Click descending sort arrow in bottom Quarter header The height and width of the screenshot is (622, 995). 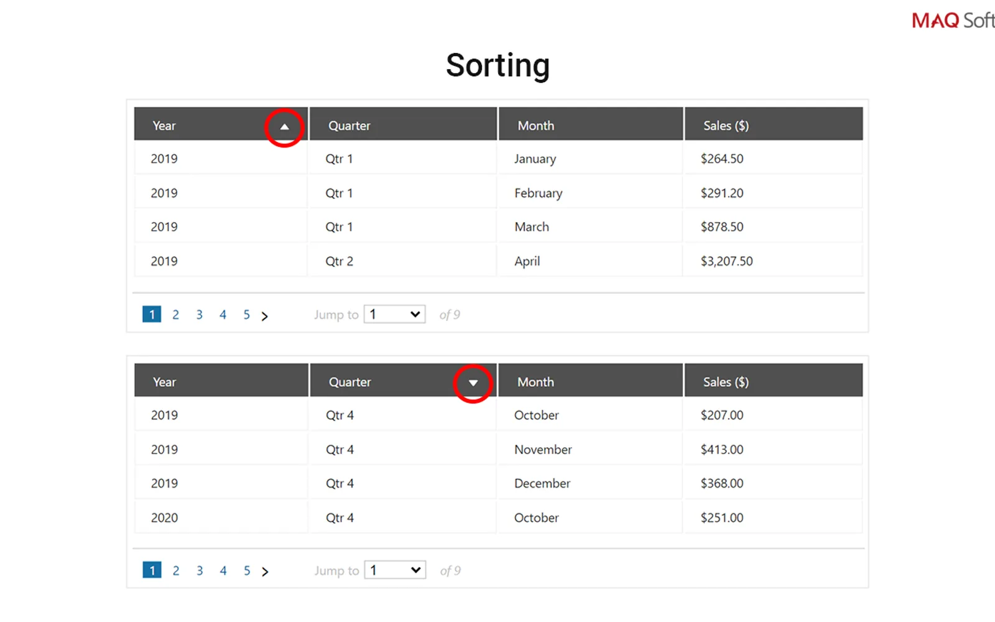(473, 383)
